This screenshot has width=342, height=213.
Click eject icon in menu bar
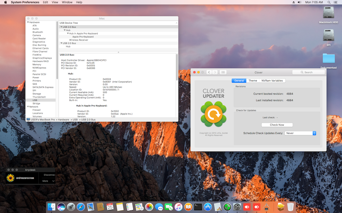pyautogui.click(x=294, y=2)
